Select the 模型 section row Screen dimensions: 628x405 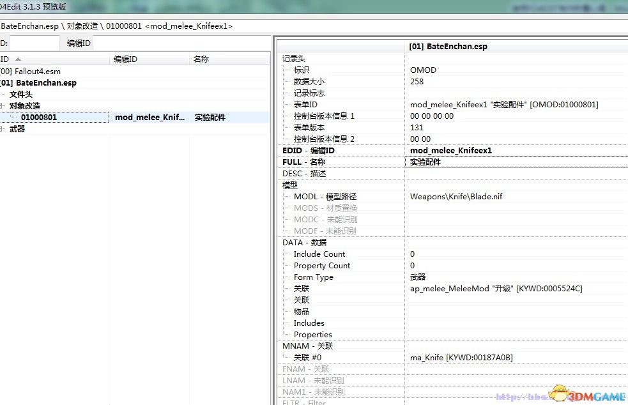point(290,185)
